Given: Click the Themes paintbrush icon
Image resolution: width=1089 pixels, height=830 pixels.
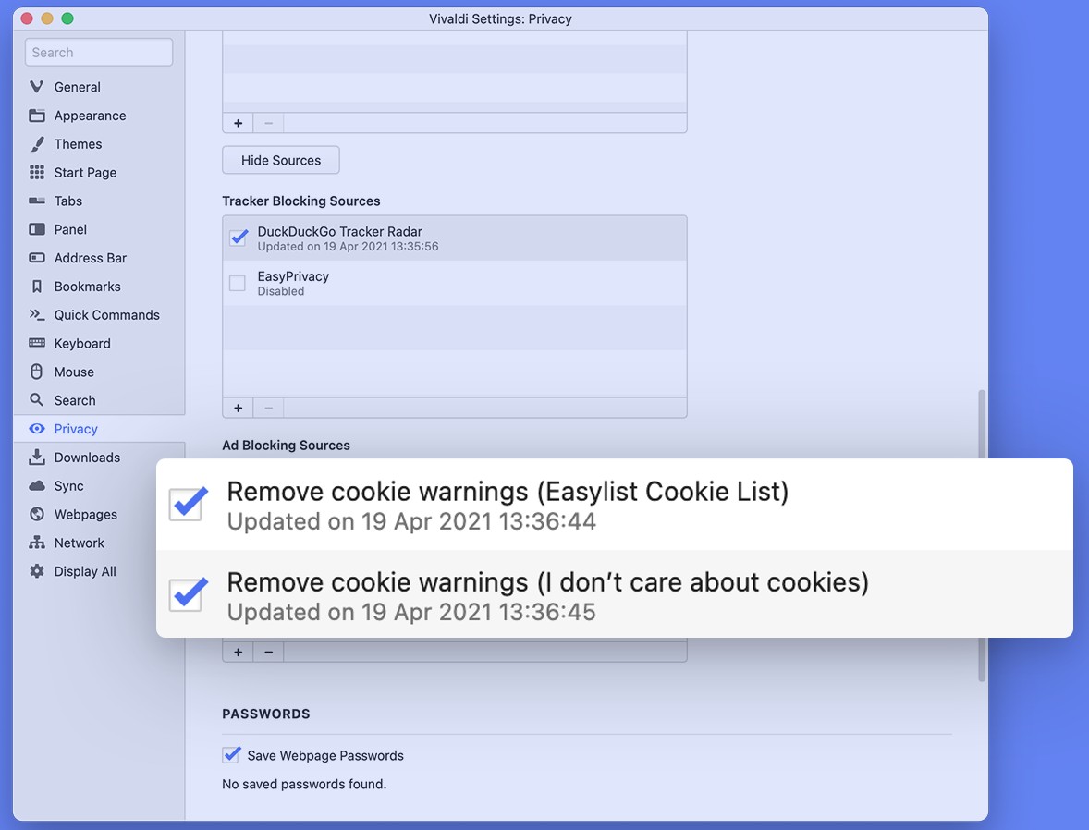Looking at the screenshot, I should (x=37, y=144).
